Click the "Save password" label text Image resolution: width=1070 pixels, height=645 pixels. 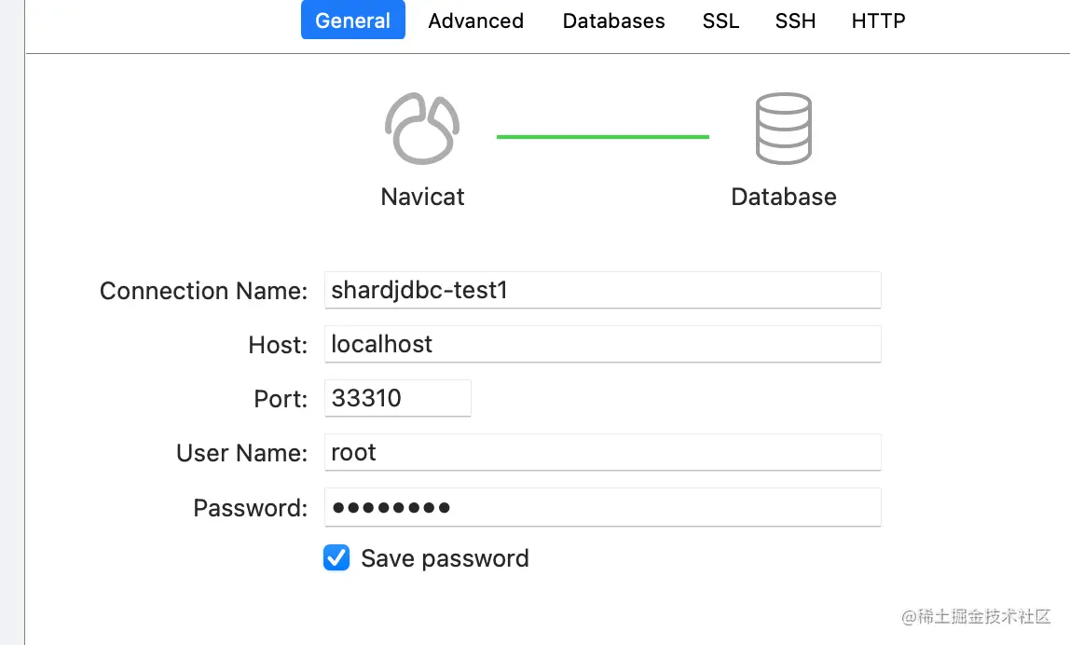pyautogui.click(x=445, y=558)
